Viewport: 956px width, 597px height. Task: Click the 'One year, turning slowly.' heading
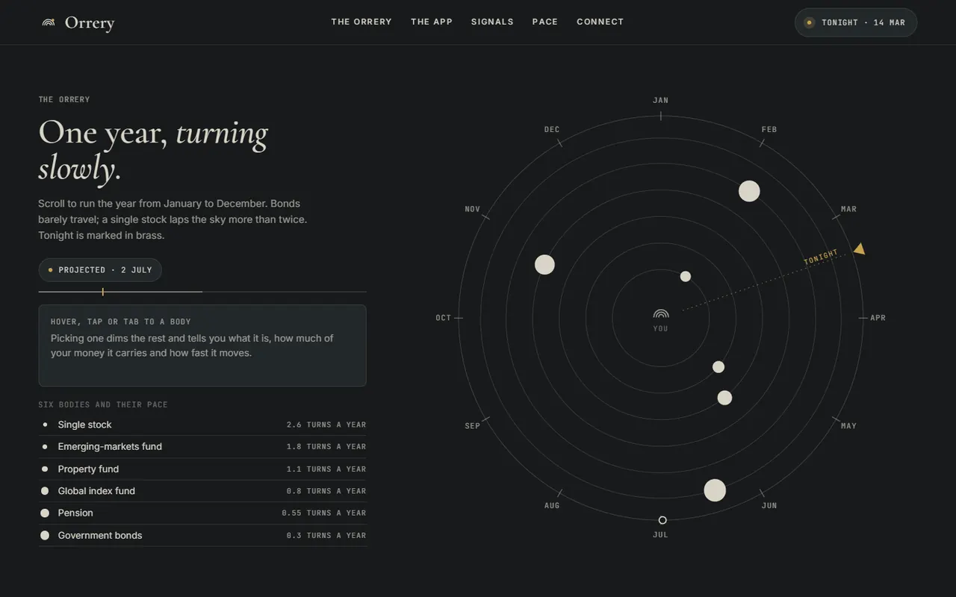[x=153, y=150]
